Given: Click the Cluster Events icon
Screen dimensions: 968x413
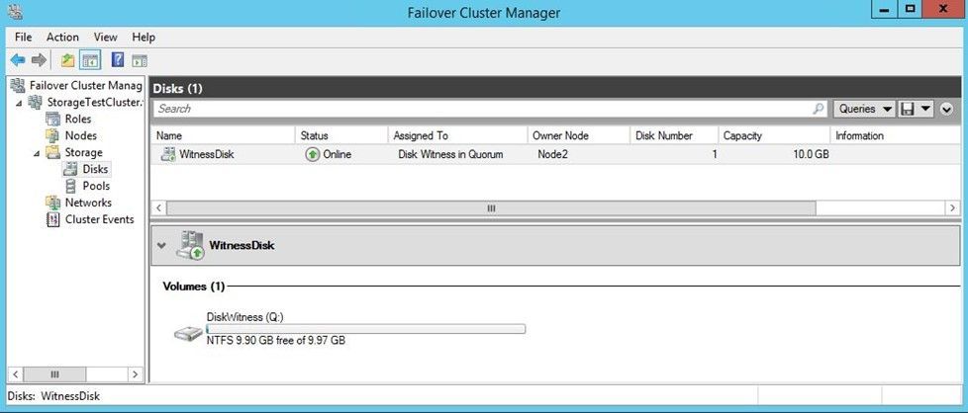Looking at the screenshot, I should click(53, 218).
